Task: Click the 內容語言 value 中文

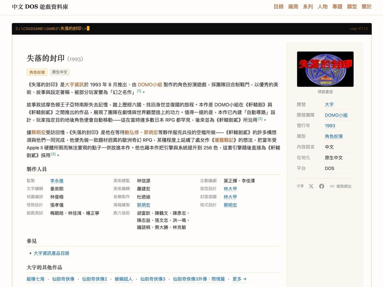Action: tap(329, 147)
